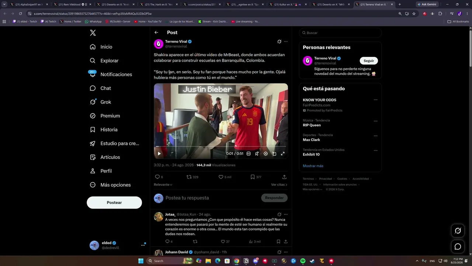The height and width of the screenshot is (266, 472).
Task: Go back with the Post arrow
Action: click(x=156, y=33)
